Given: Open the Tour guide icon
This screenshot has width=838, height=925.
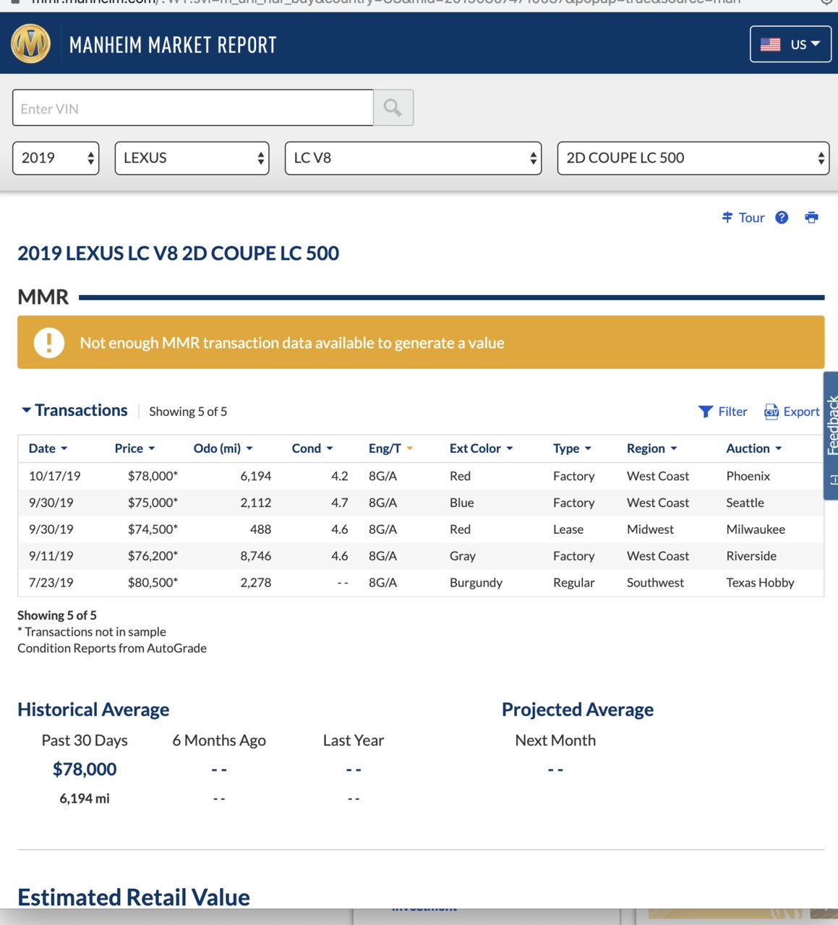Looking at the screenshot, I should (x=727, y=217).
